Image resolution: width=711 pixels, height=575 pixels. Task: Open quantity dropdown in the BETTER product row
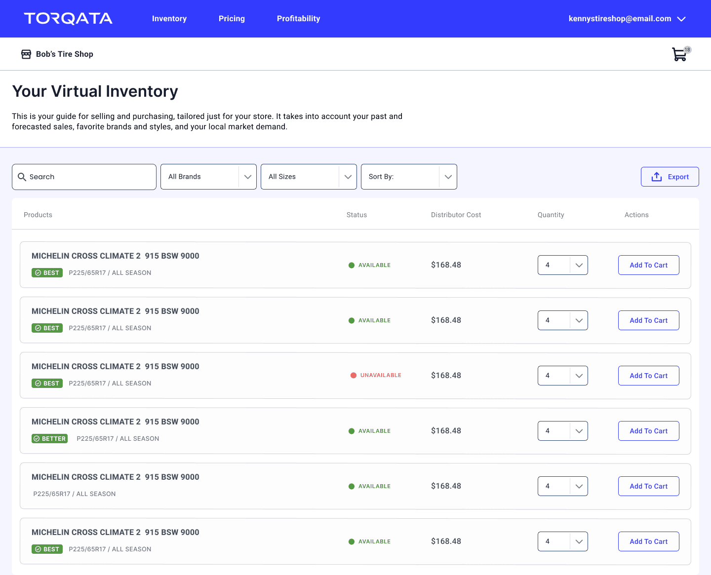pyautogui.click(x=562, y=431)
